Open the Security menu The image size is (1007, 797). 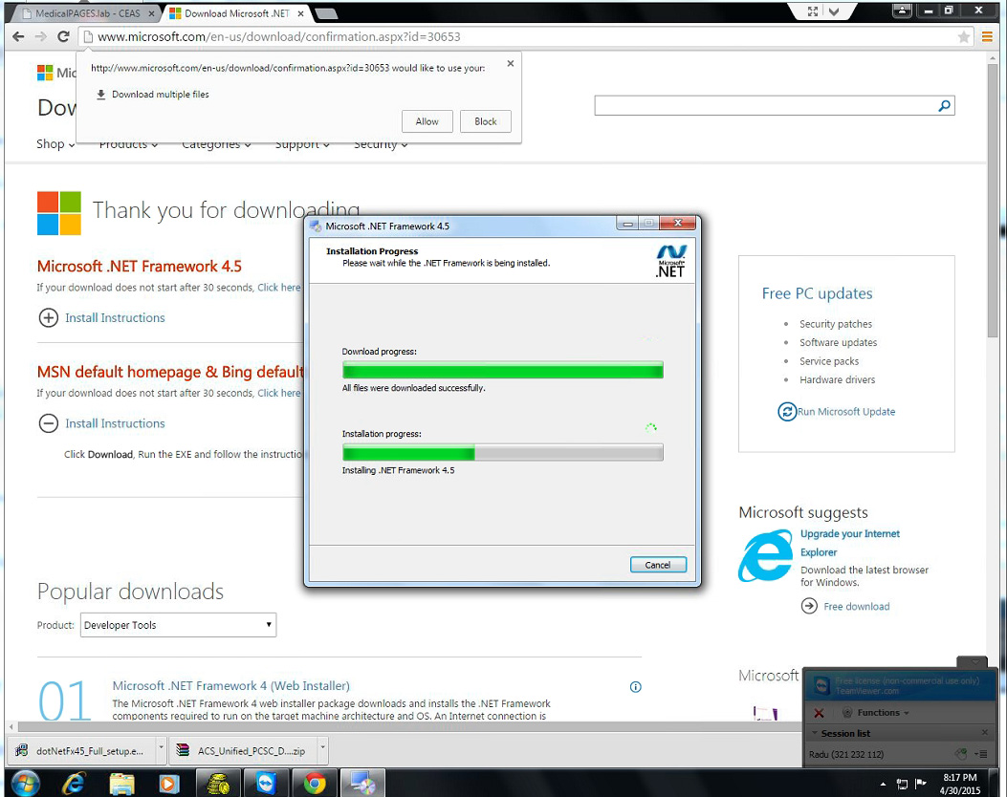tap(381, 144)
